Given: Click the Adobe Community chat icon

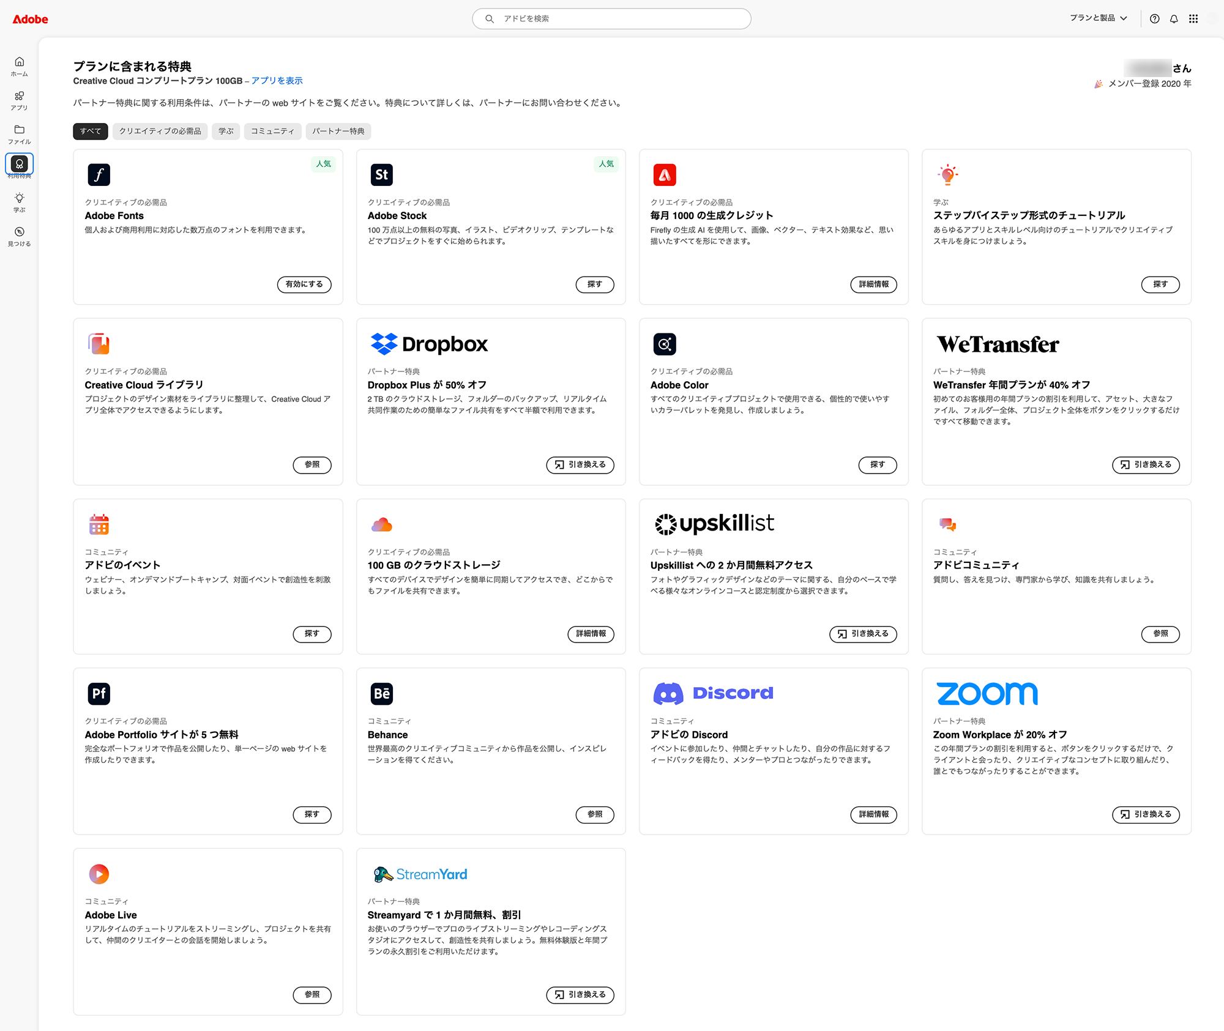Looking at the screenshot, I should point(947,524).
